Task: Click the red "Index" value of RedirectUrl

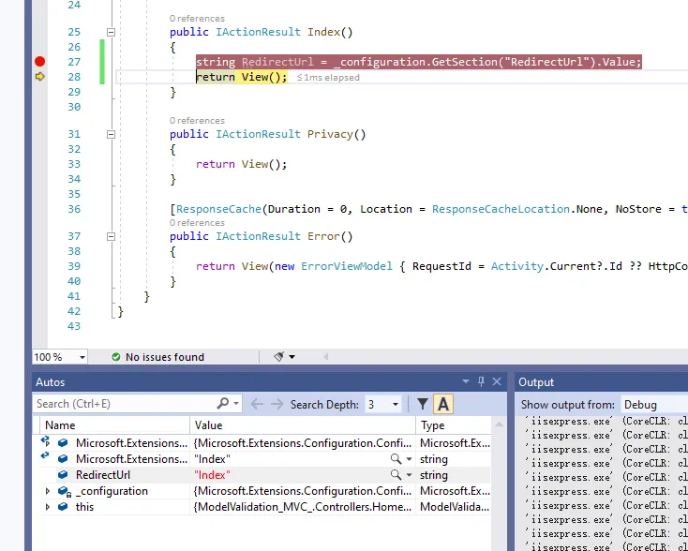Action: click(x=213, y=475)
